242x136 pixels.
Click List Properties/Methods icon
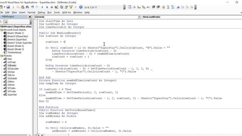129,7
